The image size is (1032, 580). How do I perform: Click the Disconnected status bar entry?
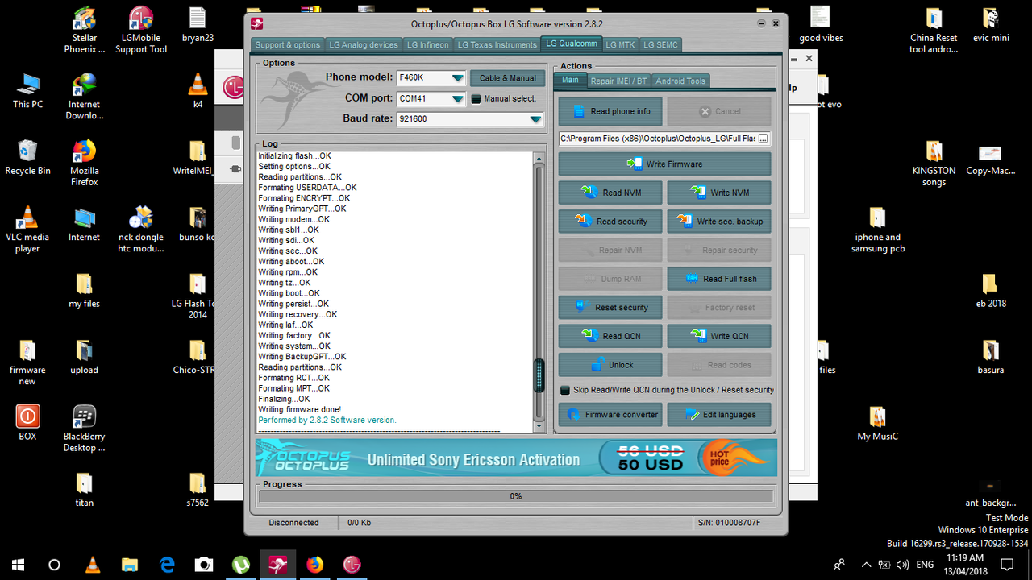click(293, 523)
